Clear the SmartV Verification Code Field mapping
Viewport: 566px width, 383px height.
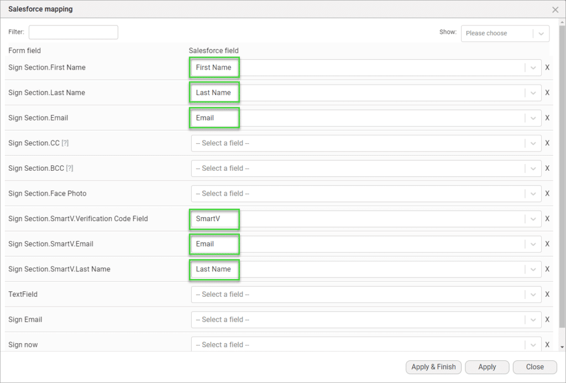point(547,219)
